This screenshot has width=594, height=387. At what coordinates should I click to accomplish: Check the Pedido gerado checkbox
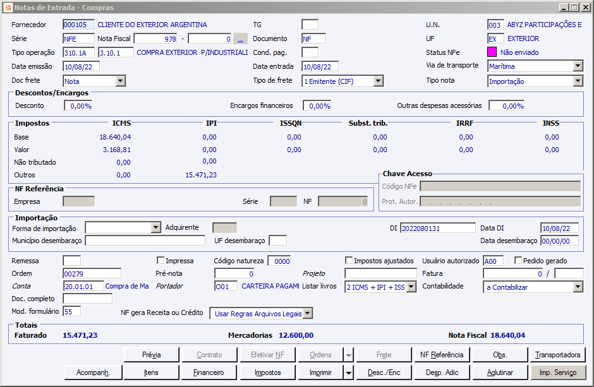[x=518, y=261]
